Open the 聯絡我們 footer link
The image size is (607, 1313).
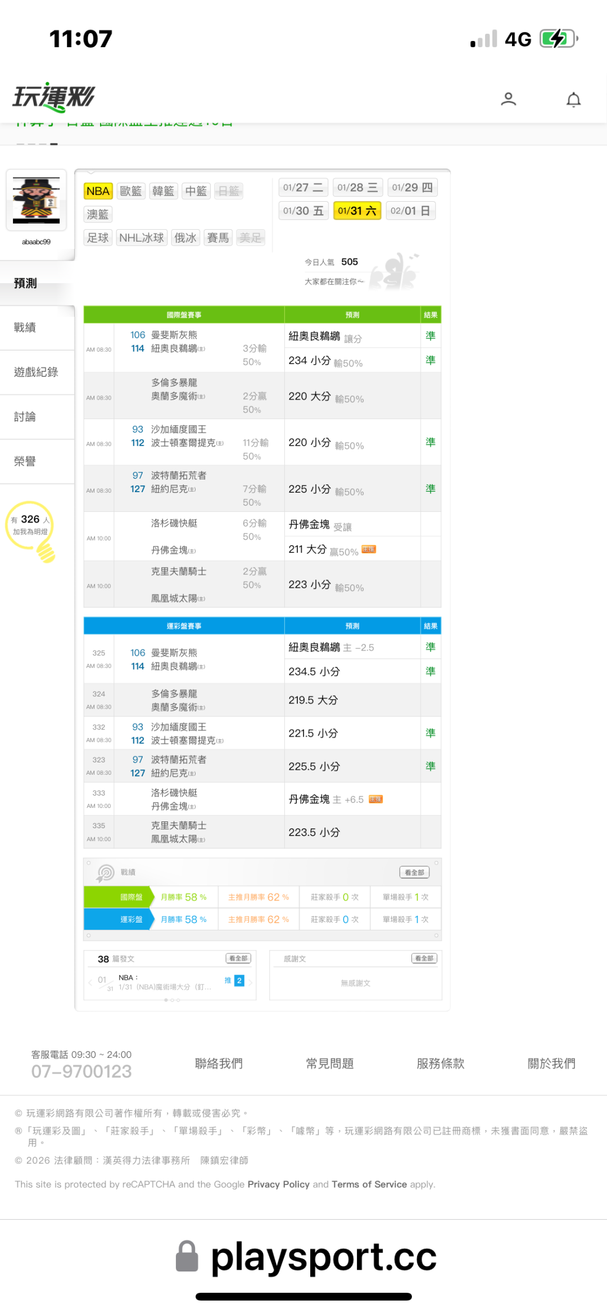pos(219,1064)
